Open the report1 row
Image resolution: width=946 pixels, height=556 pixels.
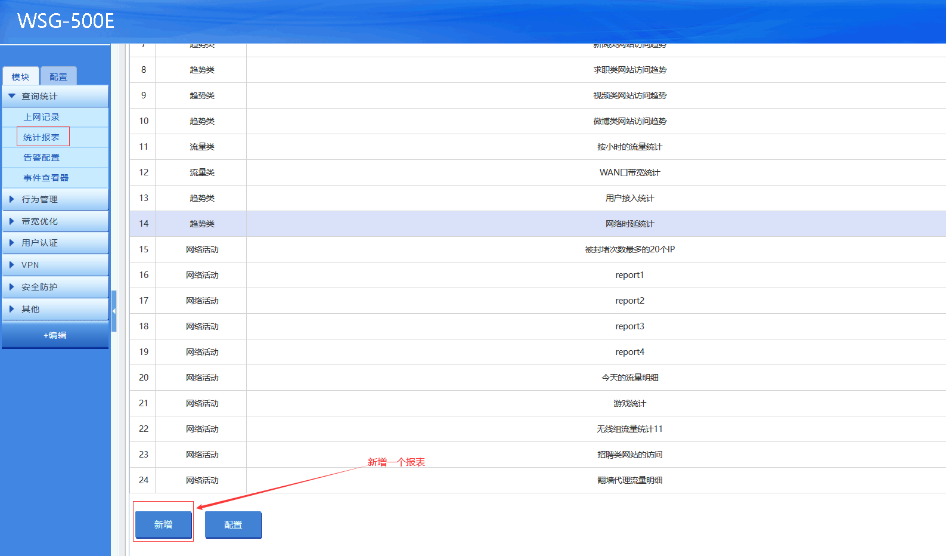point(629,275)
